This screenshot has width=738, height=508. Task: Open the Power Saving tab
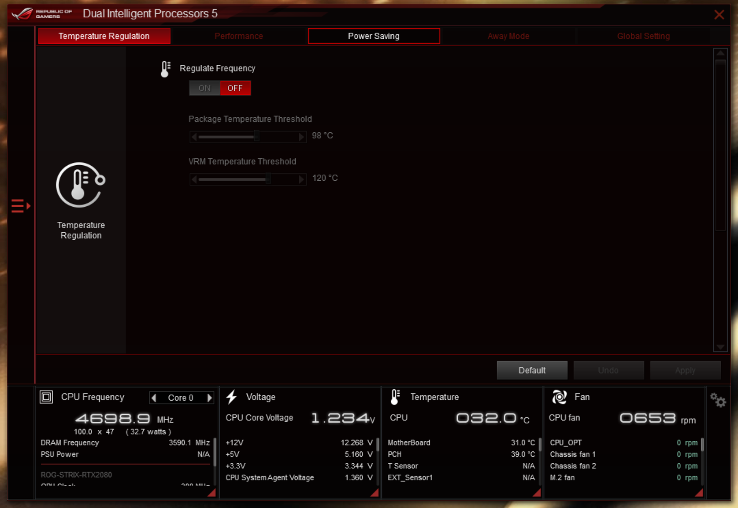pos(374,36)
